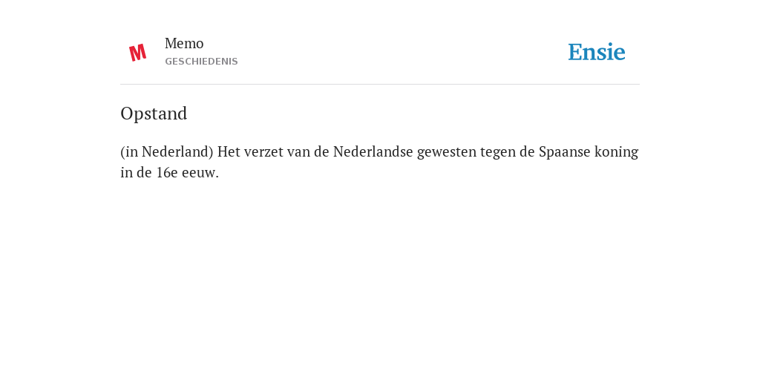This screenshot has width=760, height=380.
Task: Click the word 'Nederlandse' in the definition
Action: [x=373, y=152]
